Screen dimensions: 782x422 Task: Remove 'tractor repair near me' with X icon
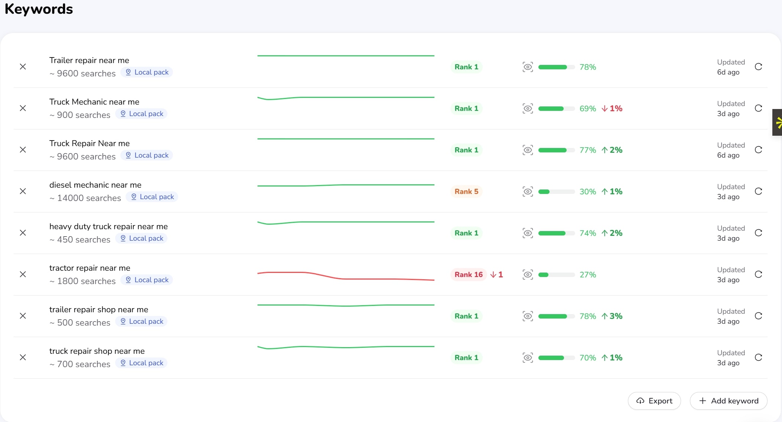coord(23,274)
